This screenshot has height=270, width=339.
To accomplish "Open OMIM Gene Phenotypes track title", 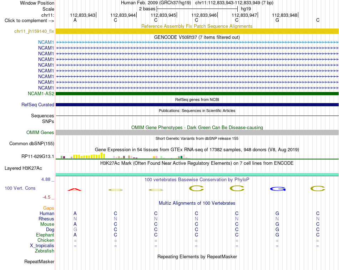I will tap(197, 128).
